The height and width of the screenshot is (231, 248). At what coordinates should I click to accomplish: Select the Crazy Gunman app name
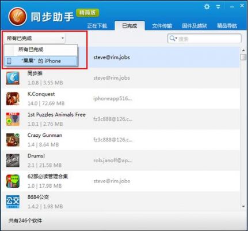(45, 135)
